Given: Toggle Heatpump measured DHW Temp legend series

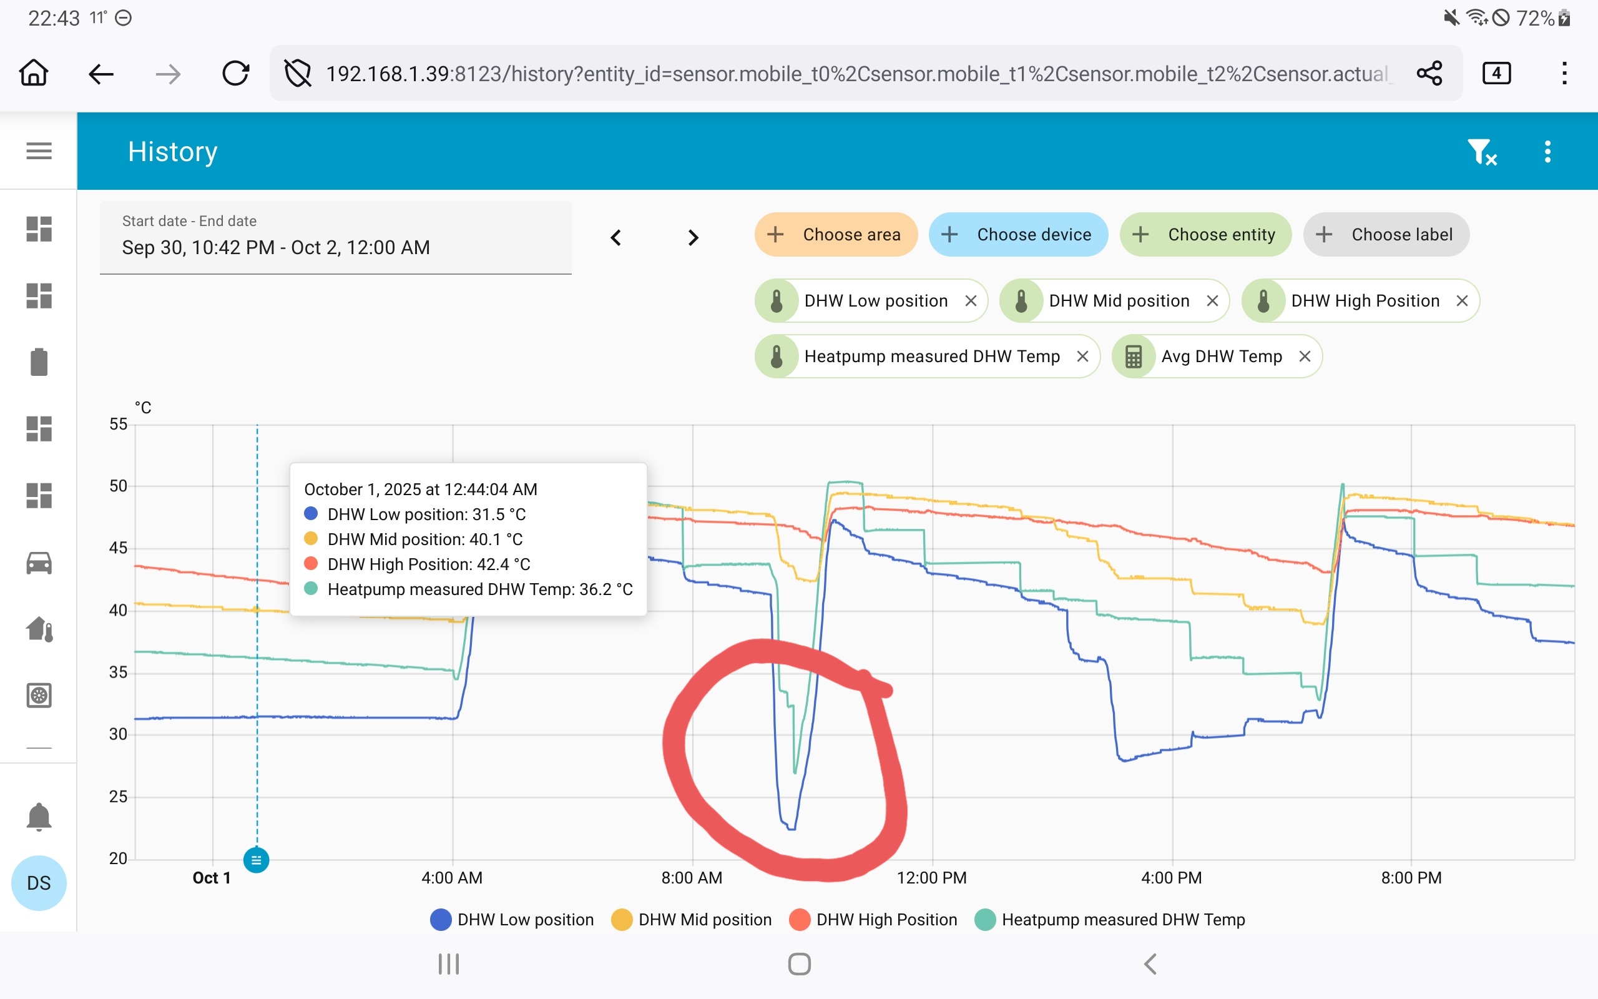Looking at the screenshot, I should [x=1109, y=920].
